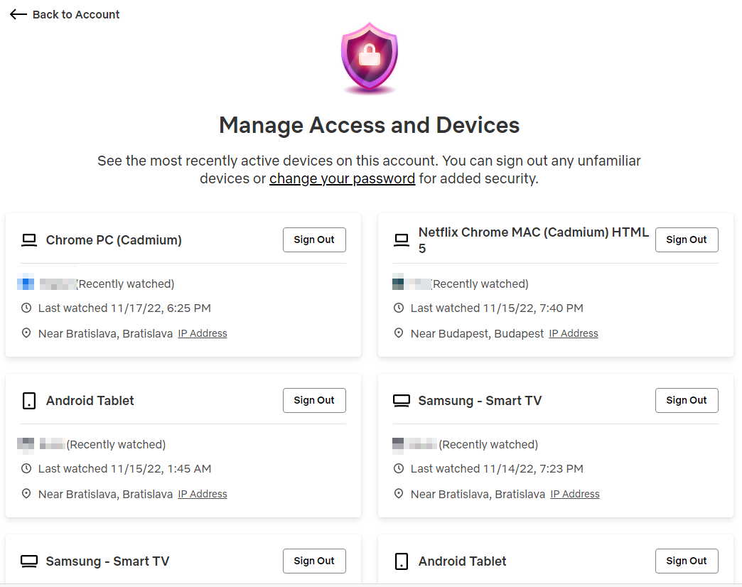Open the Back to Account link
This screenshot has height=587, width=742.
(x=75, y=14)
